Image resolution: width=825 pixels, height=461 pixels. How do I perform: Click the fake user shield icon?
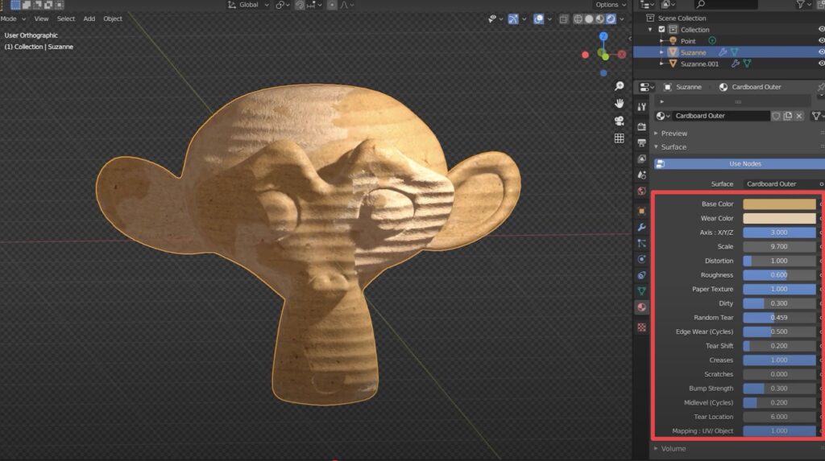(x=776, y=116)
